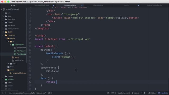Open the ImageController.php tab

coord(155,5)
